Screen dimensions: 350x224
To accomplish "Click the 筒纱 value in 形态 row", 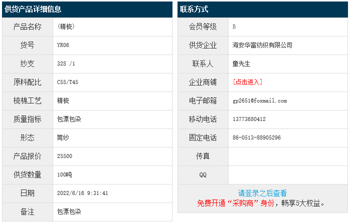I will click(x=63, y=137).
